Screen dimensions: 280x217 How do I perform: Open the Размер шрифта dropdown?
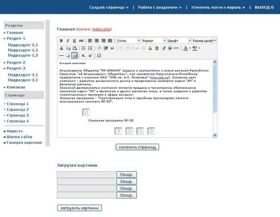pyautogui.click(x=204, y=41)
